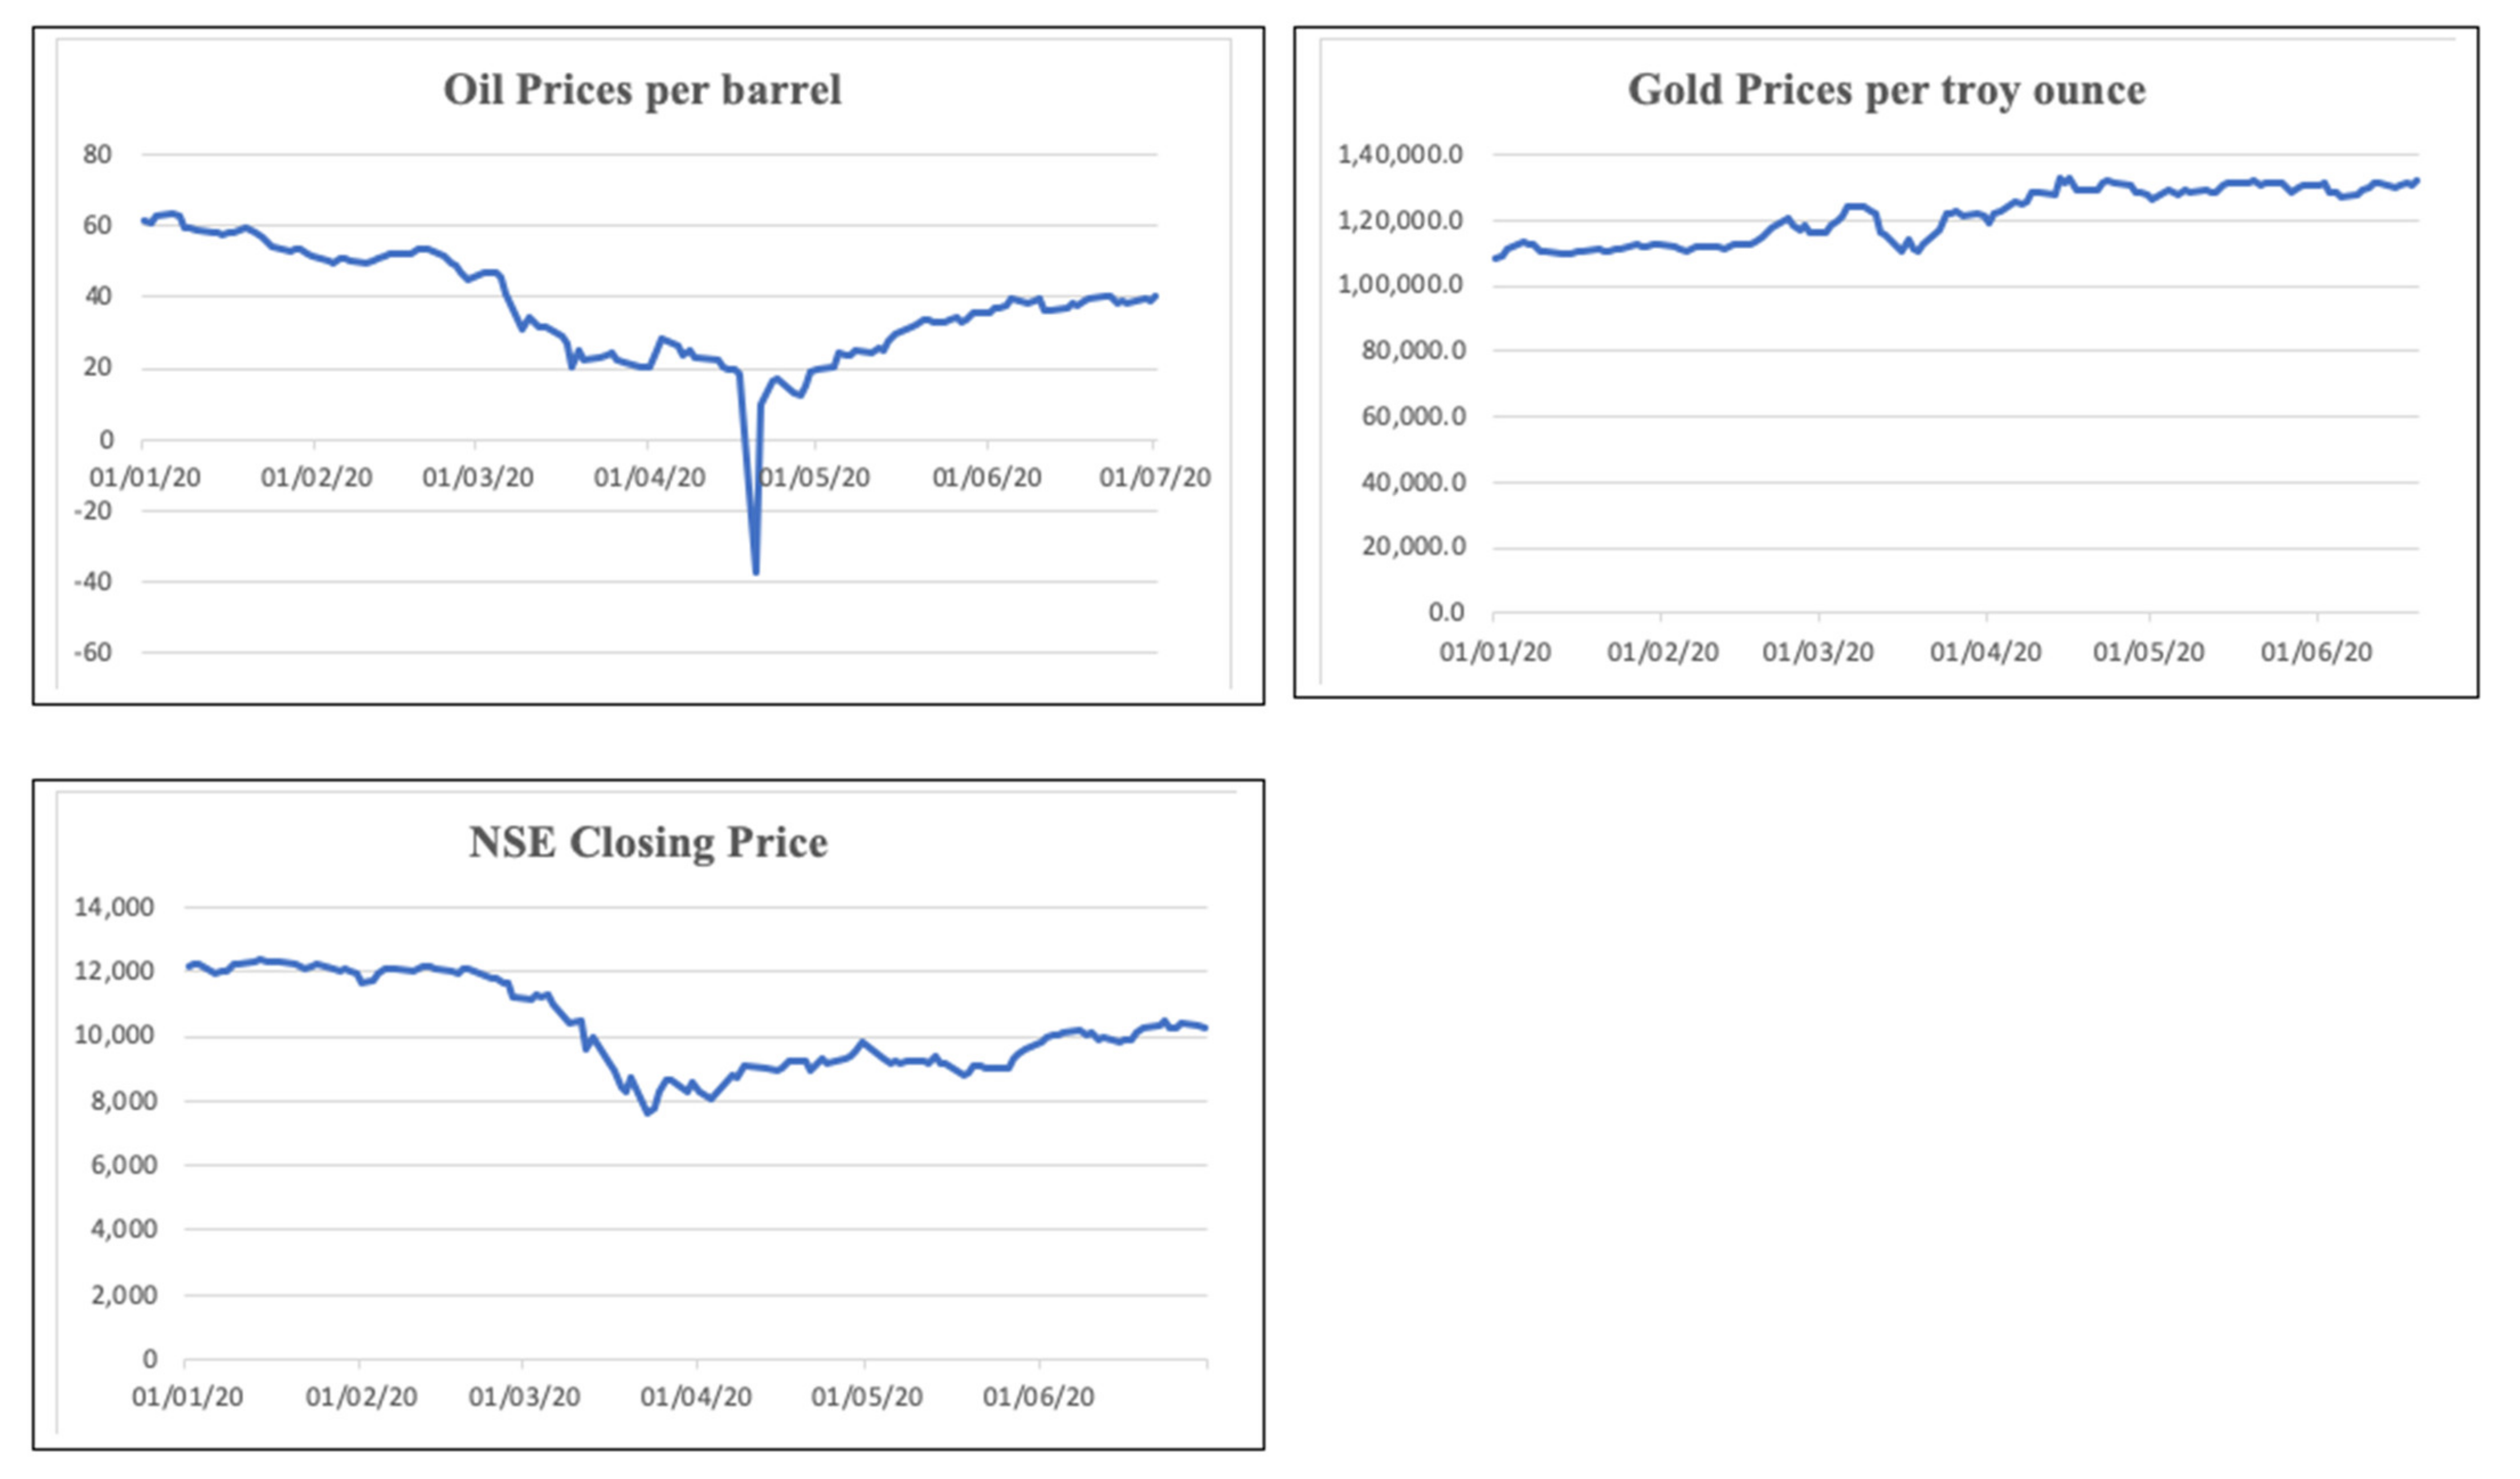Screen dimensions: 2520x1479
Task: Click the "NSE Closing Price" chart title
Action: (x=648, y=842)
